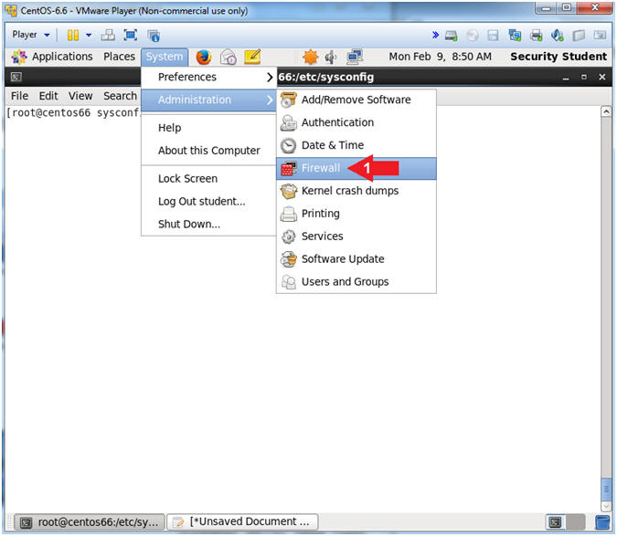Open the terminal File menu
Viewport: 617px width, 536px height.
(19, 96)
